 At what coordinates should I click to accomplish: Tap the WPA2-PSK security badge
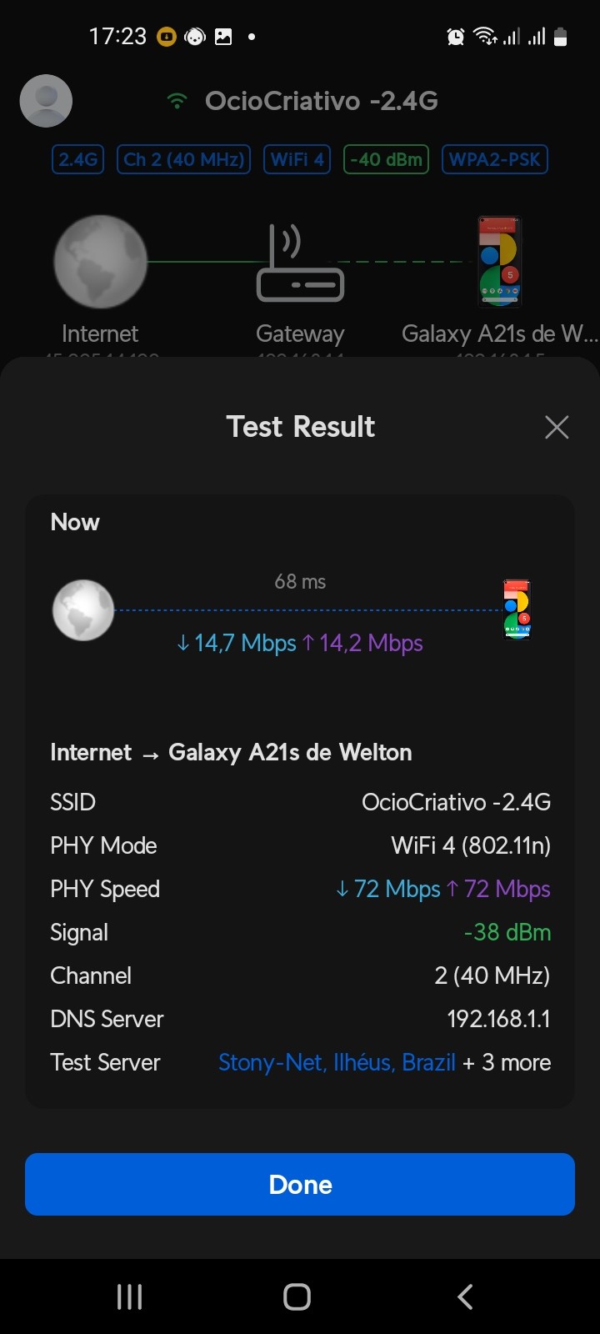coord(495,159)
